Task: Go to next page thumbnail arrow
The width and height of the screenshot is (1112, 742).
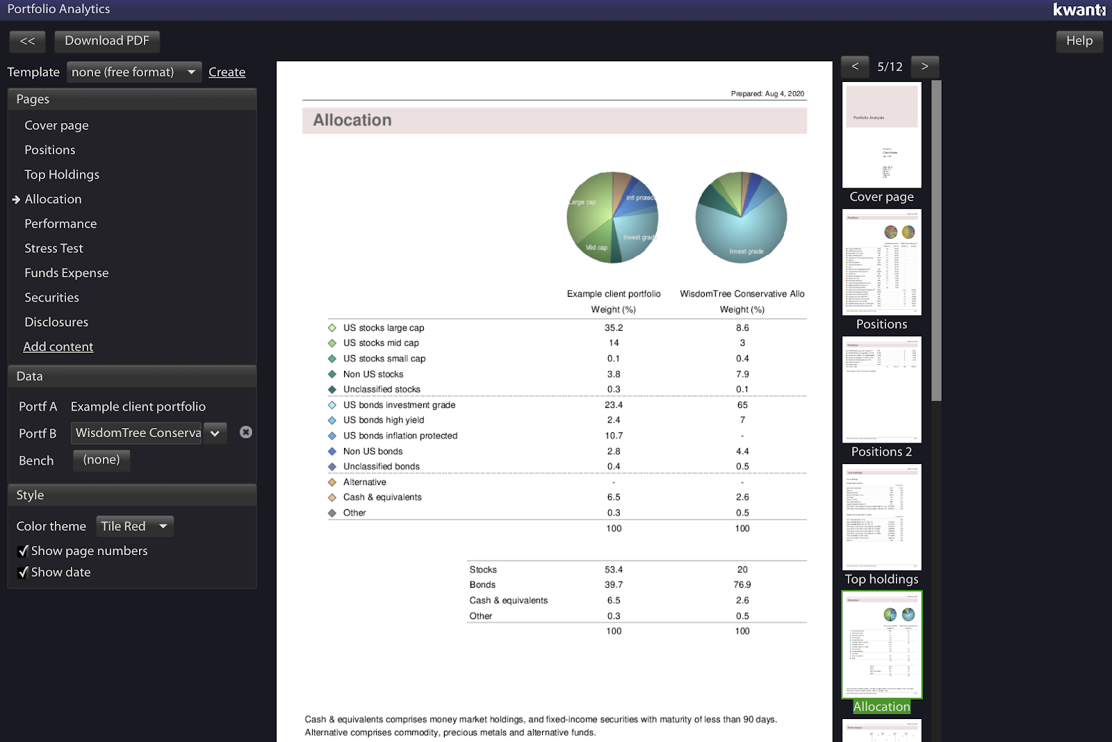Action: 924,67
